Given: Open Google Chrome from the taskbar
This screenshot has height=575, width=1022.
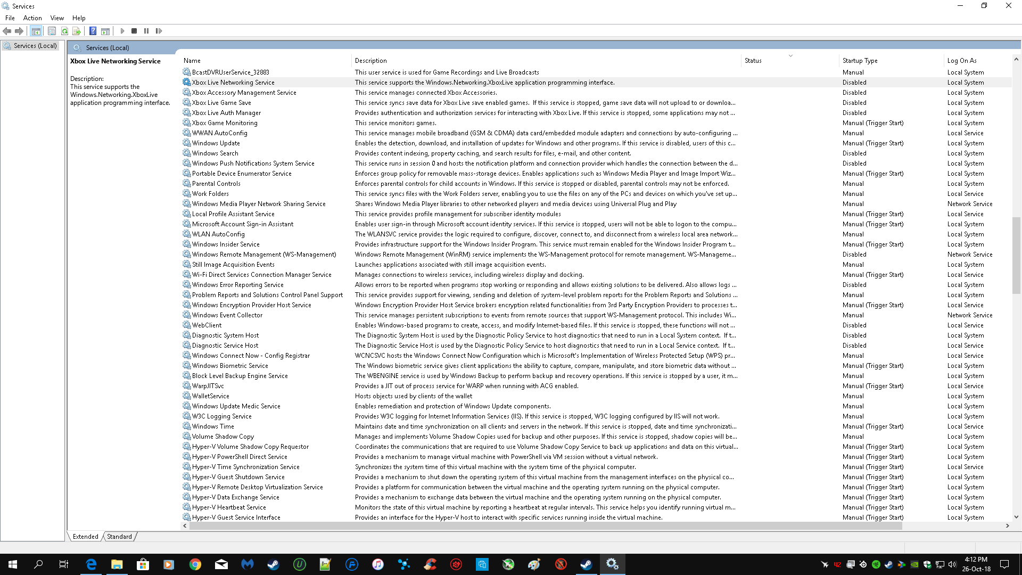Looking at the screenshot, I should coord(195,564).
